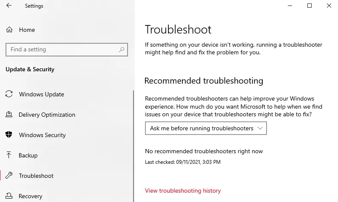Click the sidebar vertical scrollbar

[133, 146]
